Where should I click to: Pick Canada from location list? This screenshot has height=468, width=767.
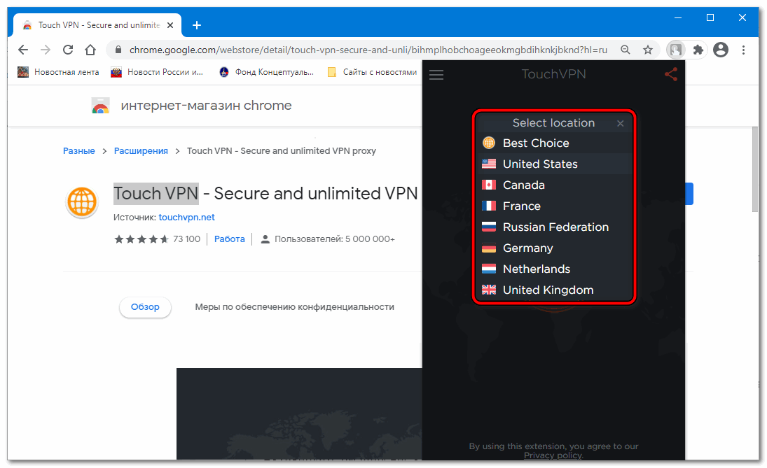click(x=523, y=185)
